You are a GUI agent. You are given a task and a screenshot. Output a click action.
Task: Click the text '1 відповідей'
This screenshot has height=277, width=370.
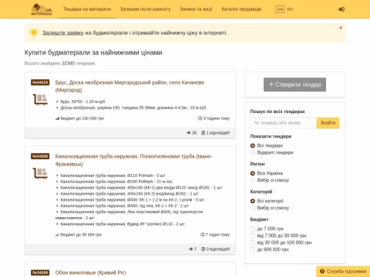[218, 133]
